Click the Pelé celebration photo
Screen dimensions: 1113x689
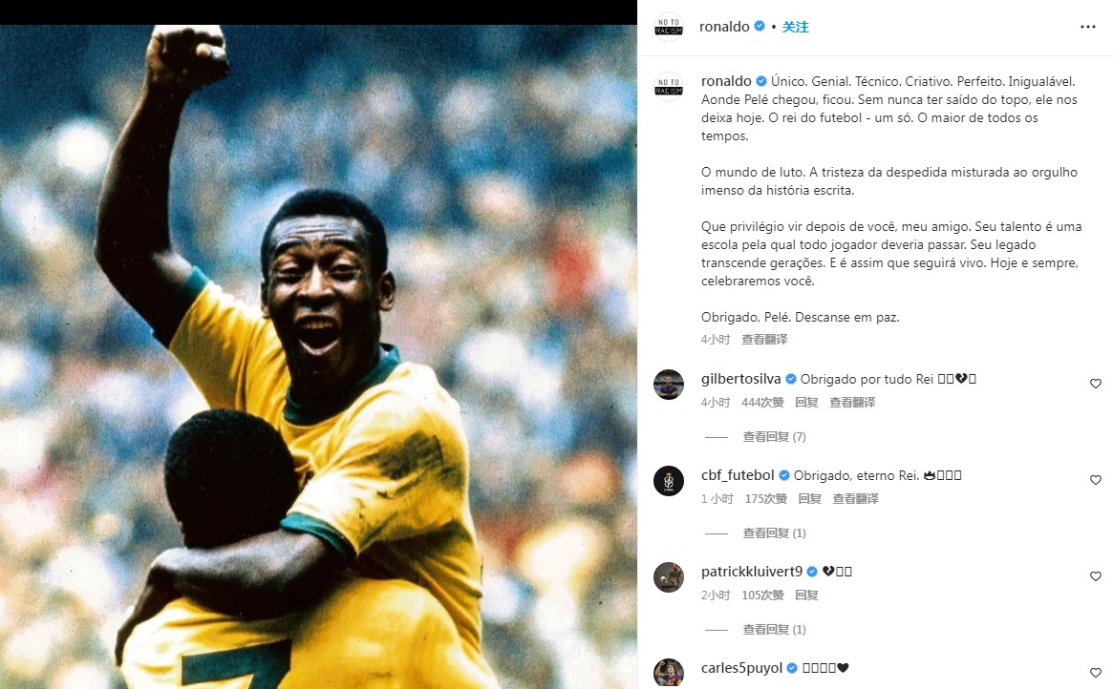click(x=318, y=357)
